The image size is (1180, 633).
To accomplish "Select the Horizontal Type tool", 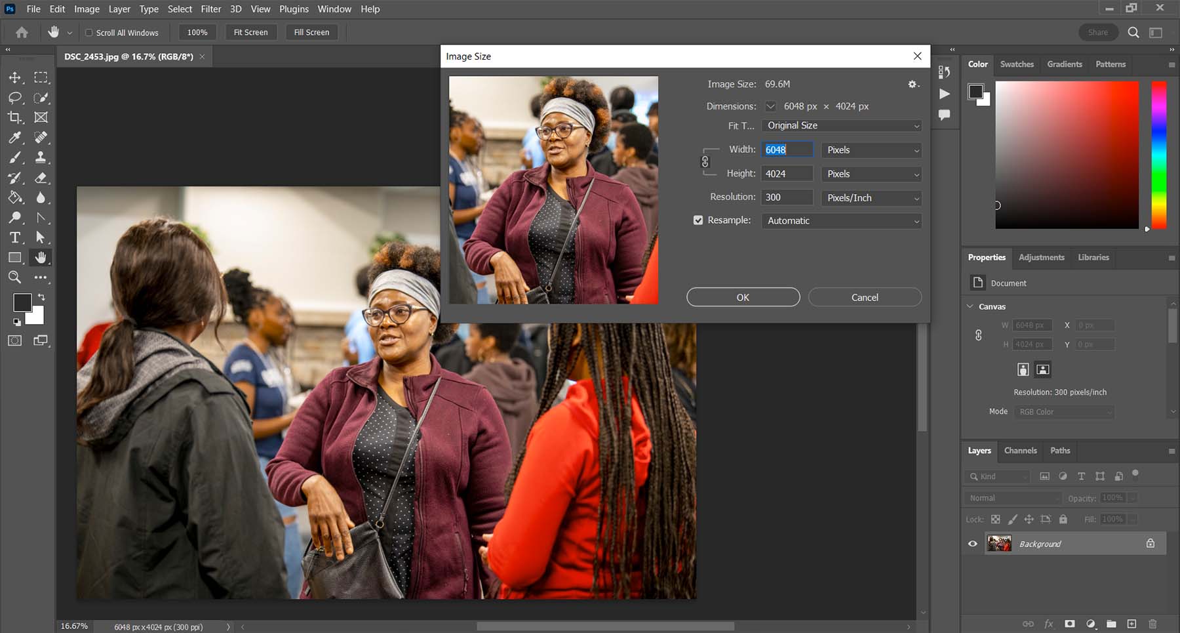I will coord(15,237).
